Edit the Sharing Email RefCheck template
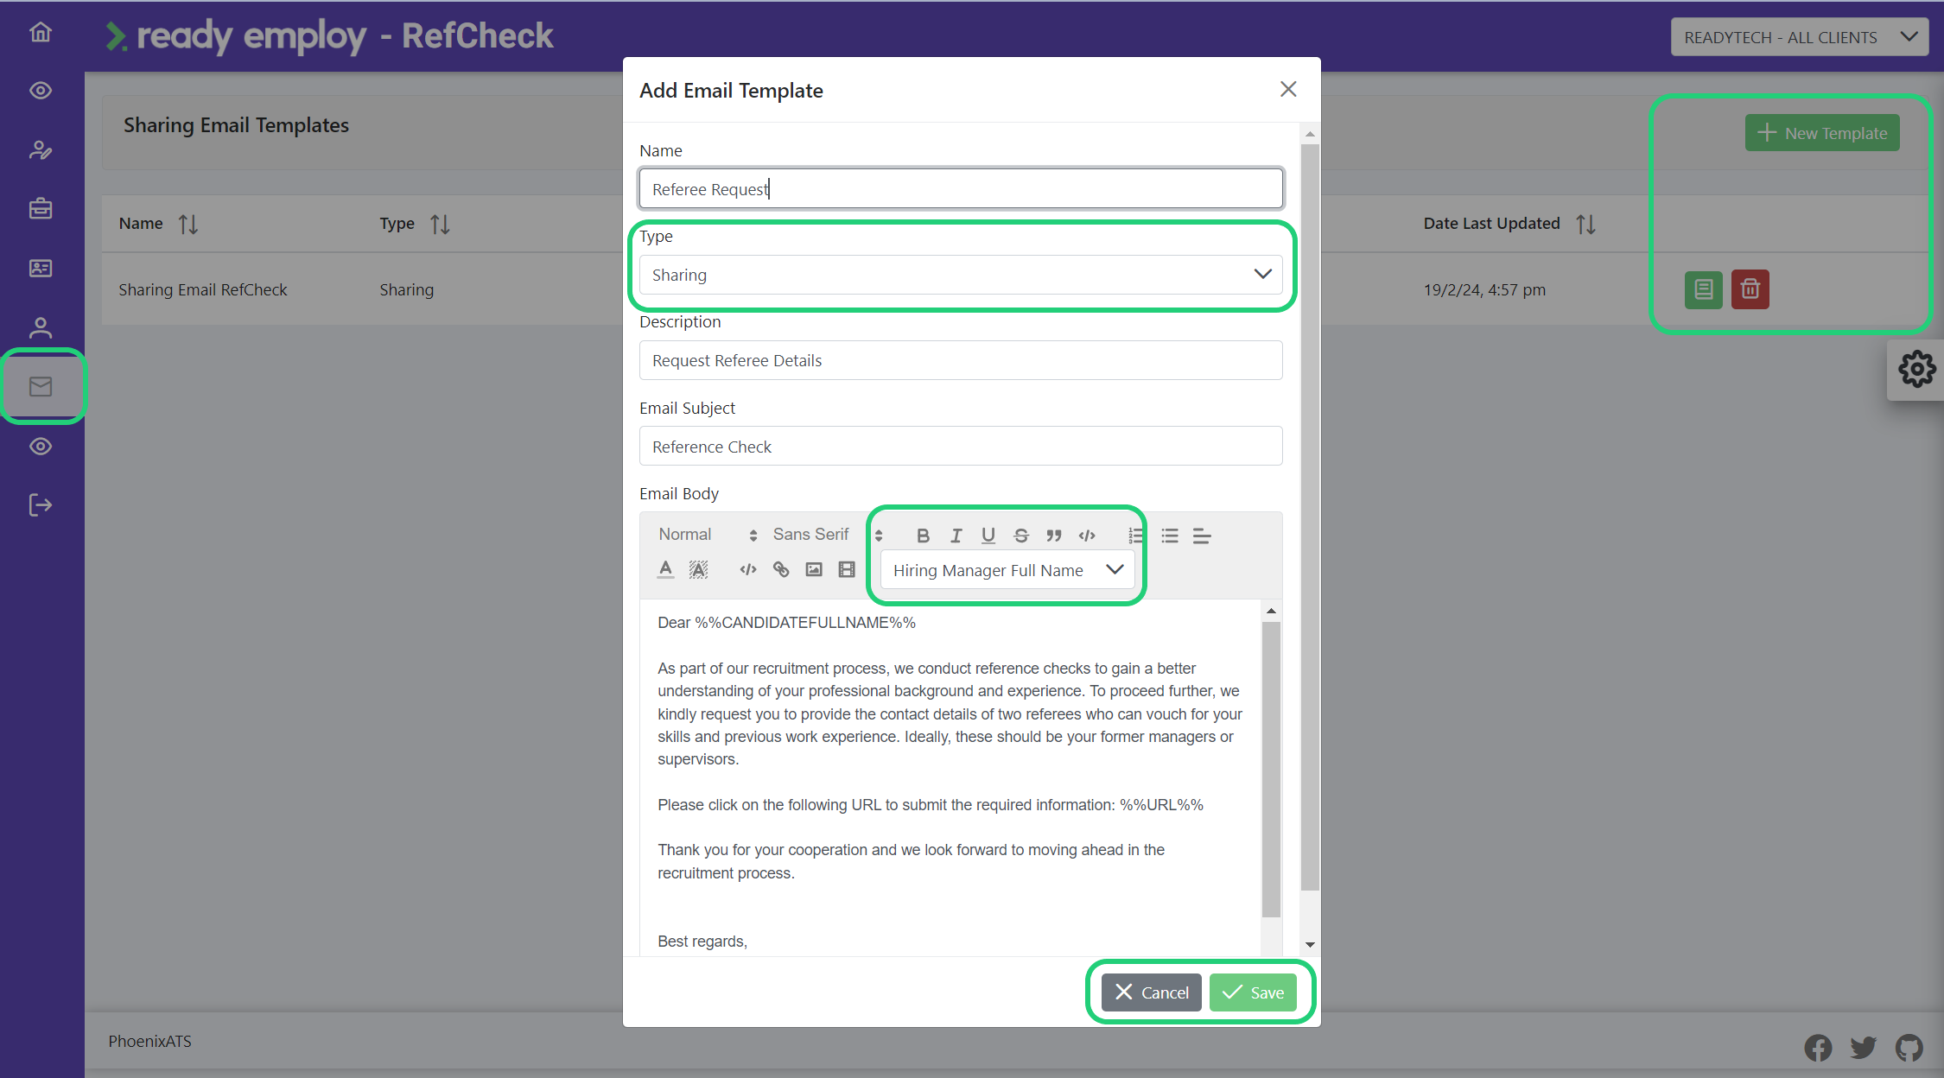The width and height of the screenshot is (1944, 1078). (x=1703, y=289)
